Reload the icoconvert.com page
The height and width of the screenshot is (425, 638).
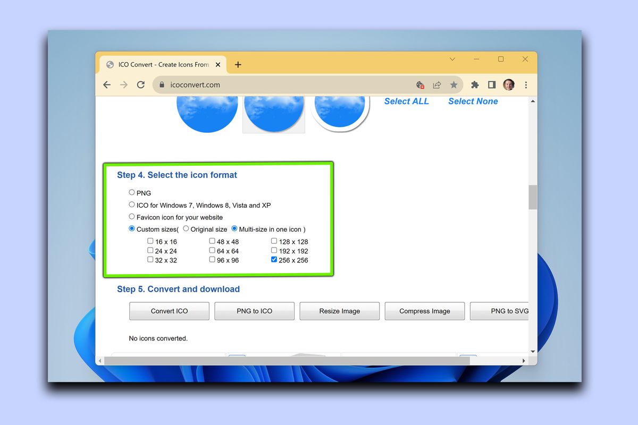point(141,84)
